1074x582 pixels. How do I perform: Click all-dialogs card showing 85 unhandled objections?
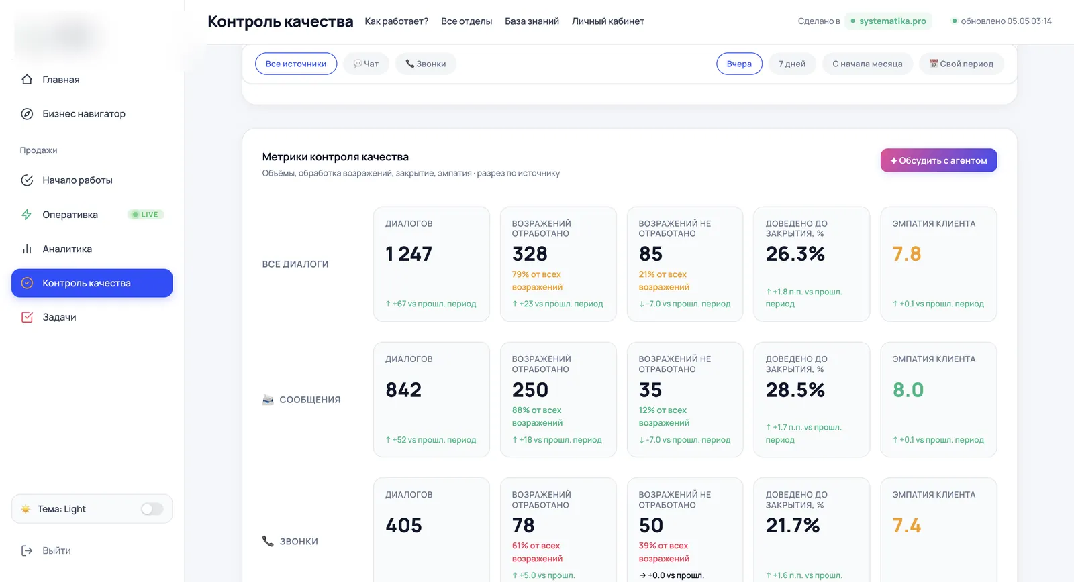pos(685,264)
